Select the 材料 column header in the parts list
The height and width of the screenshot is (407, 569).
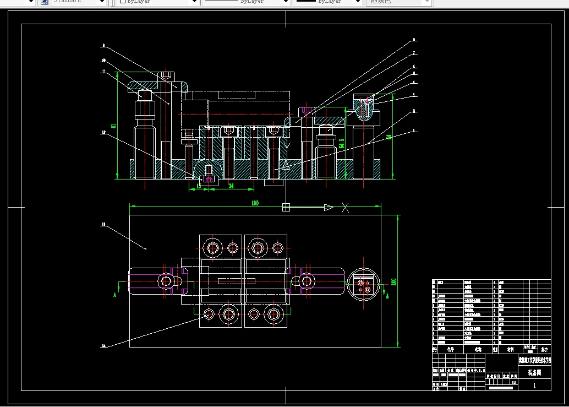click(x=511, y=349)
